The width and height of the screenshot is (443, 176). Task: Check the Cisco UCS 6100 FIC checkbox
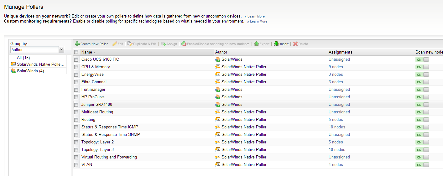pos(76,60)
